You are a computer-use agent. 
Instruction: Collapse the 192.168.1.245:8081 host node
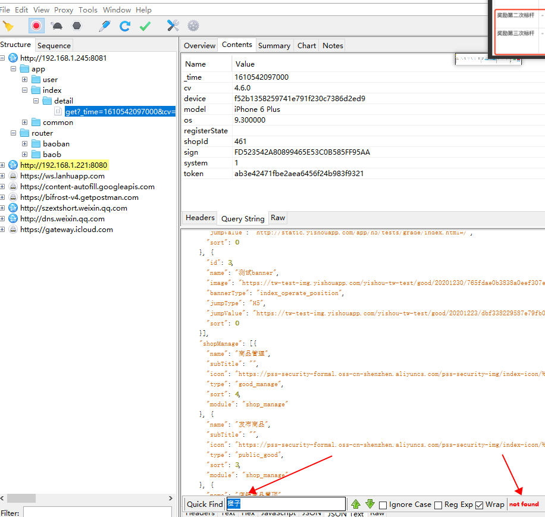2,58
